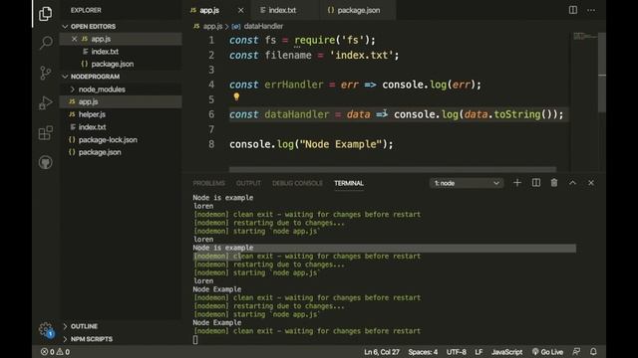Image resolution: width=638 pixels, height=358 pixels.
Task: Expand the node_modules folder
Action: (x=102, y=89)
